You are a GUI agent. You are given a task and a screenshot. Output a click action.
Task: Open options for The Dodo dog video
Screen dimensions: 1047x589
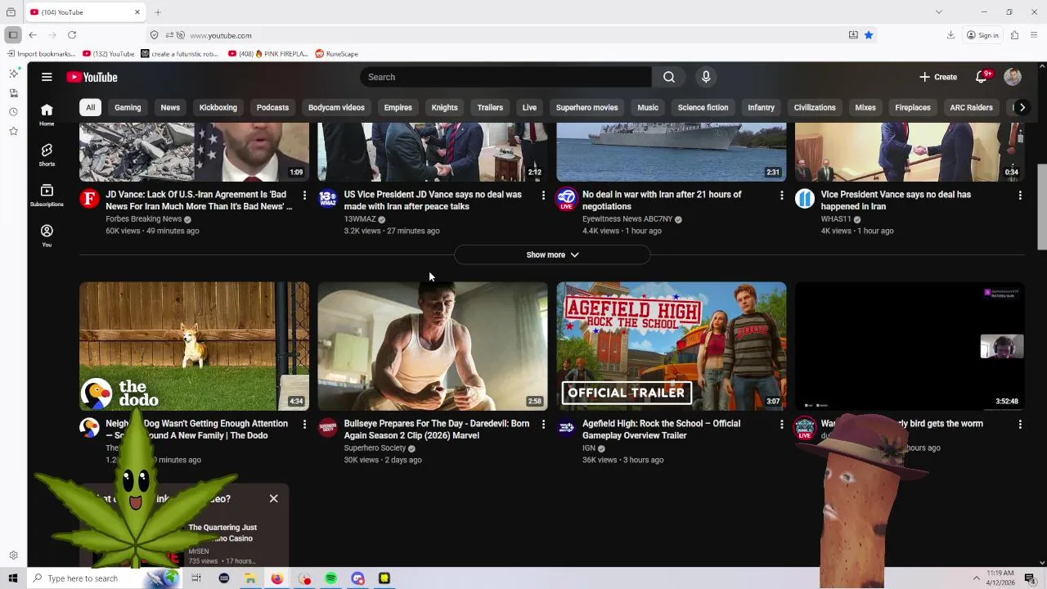(304, 425)
